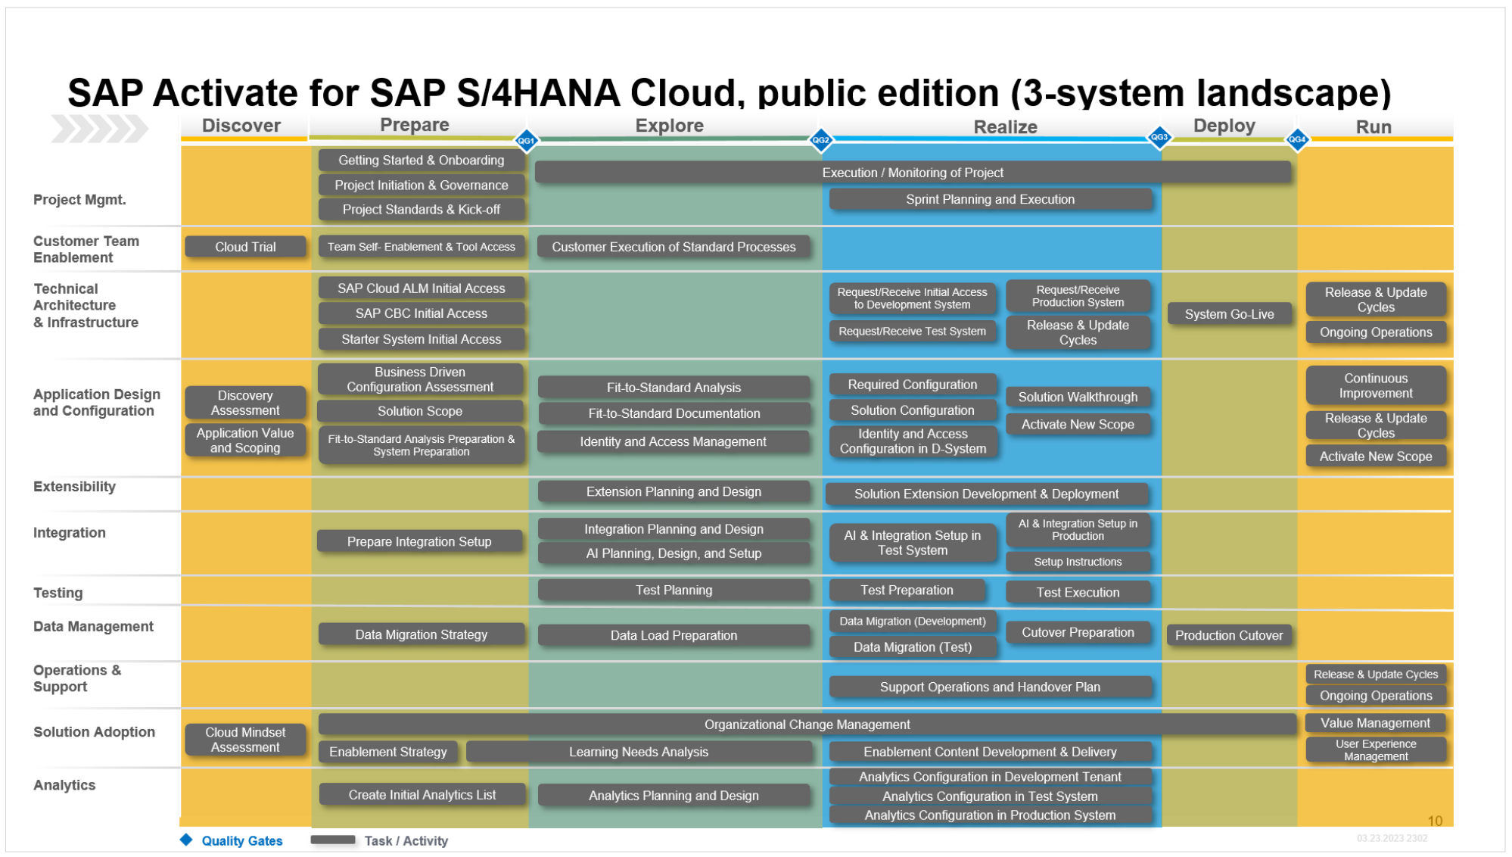Open Getting Started & Onboarding task
The width and height of the screenshot is (1512, 857).
click(x=422, y=160)
